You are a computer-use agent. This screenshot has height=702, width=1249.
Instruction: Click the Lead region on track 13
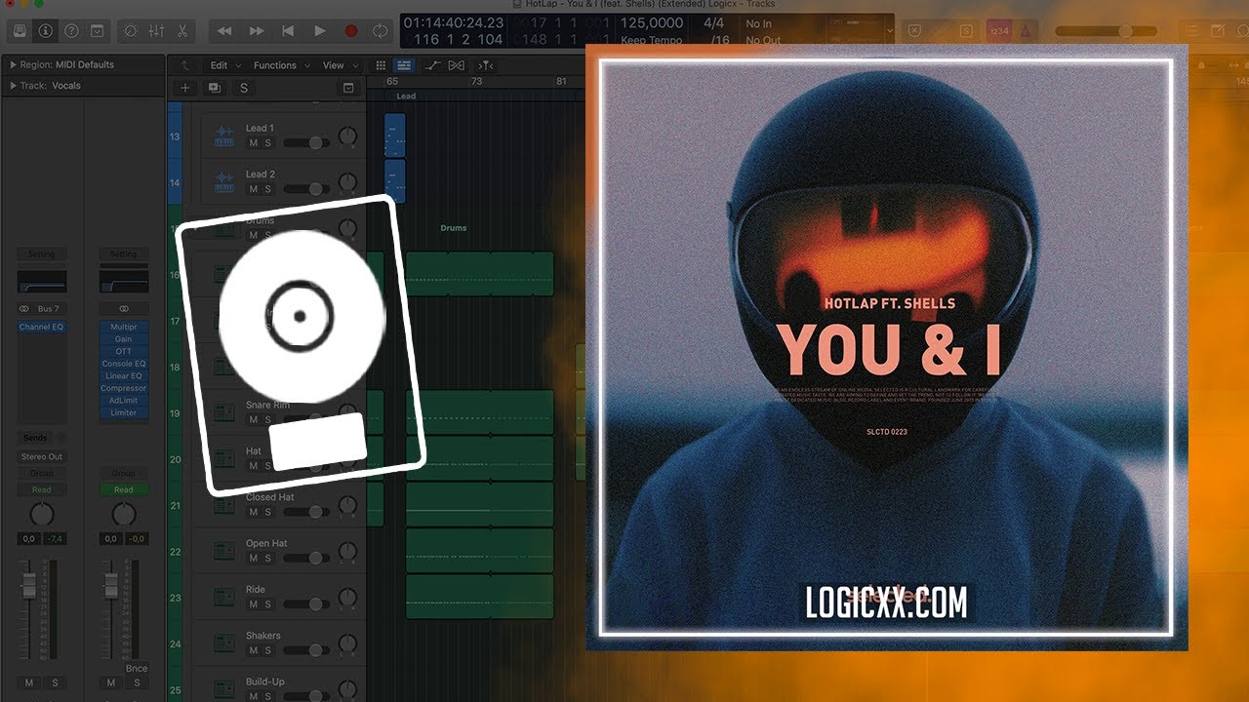point(394,136)
